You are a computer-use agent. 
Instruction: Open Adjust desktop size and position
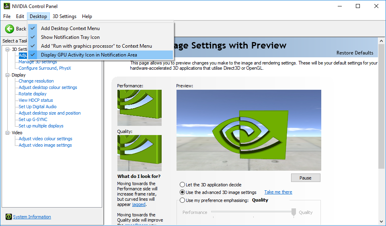click(x=49, y=113)
